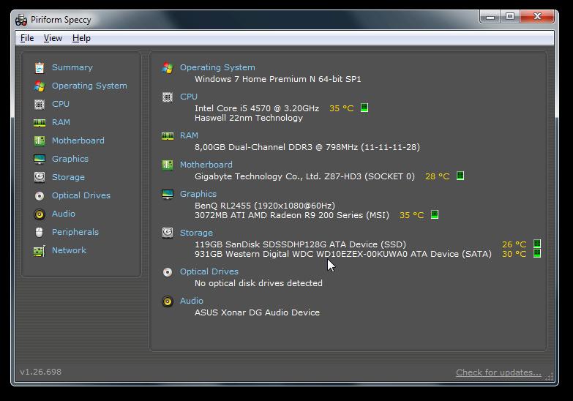Click the Graphics heading in main panel
The width and height of the screenshot is (573, 401).
pos(198,194)
